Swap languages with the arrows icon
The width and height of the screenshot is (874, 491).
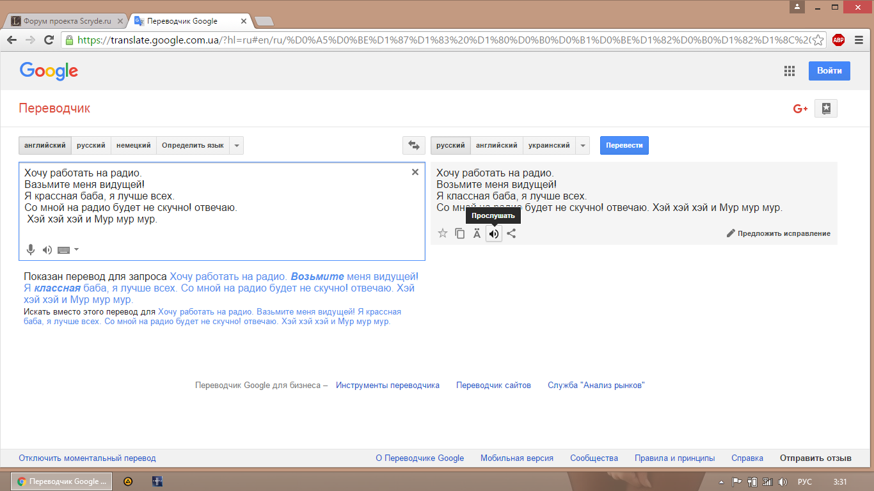[x=413, y=146]
